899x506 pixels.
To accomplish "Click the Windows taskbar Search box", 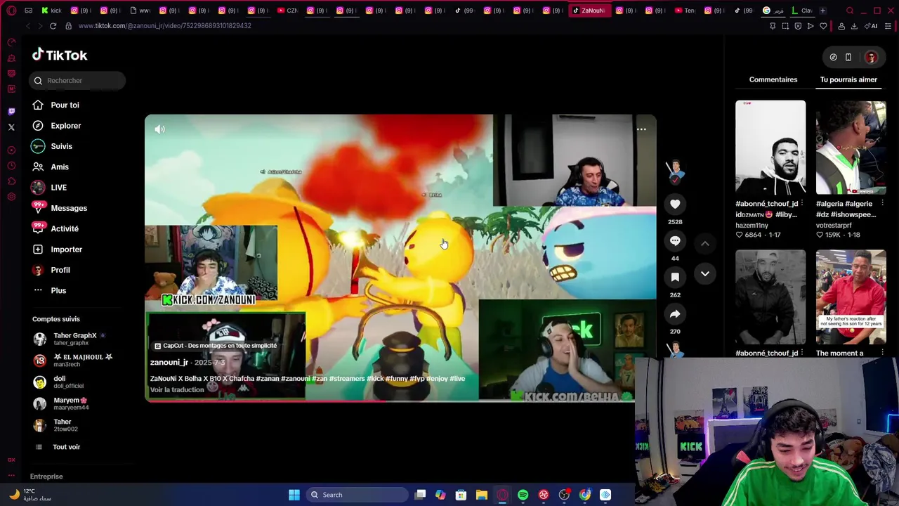I will click(x=356, y=495).
